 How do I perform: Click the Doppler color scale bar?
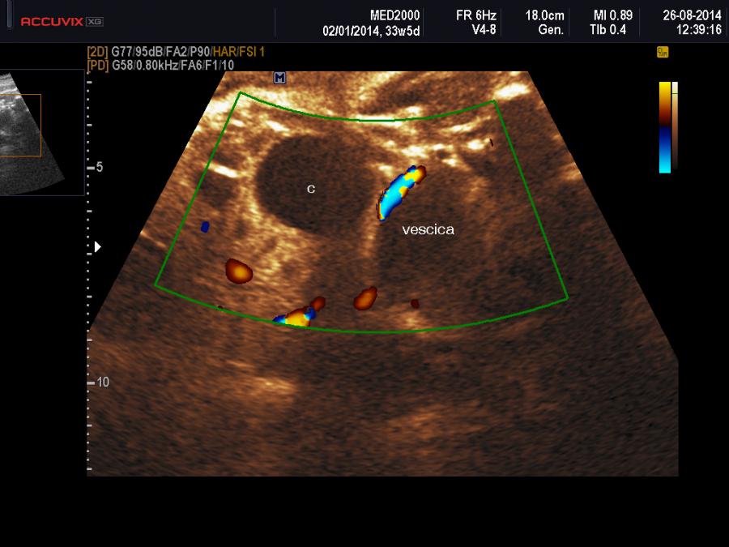point(665,127)
